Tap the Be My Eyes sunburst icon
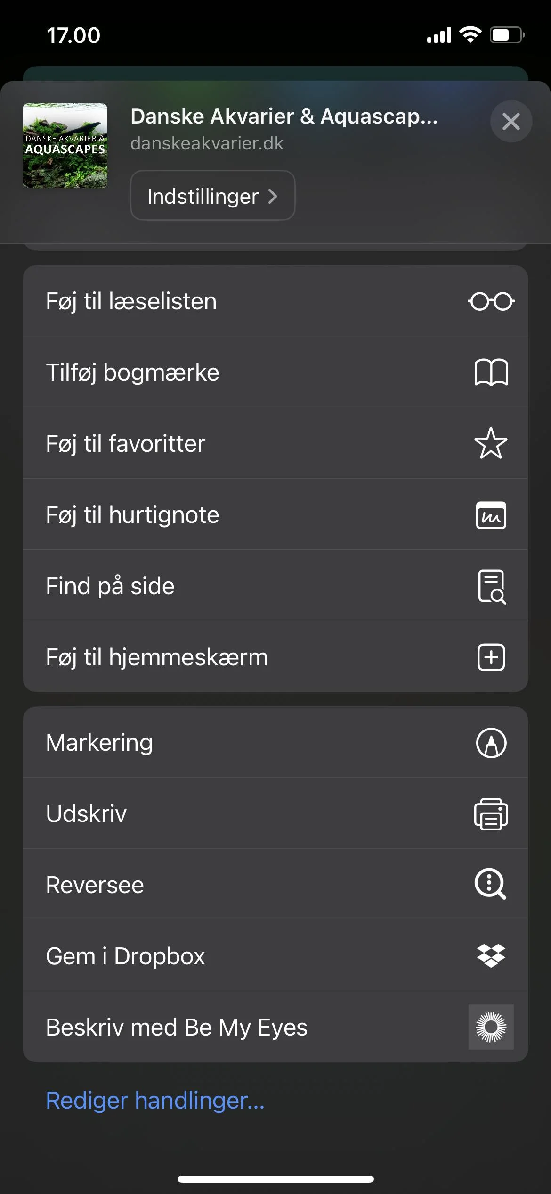Screen dimensions: 551x1194 491,1027
